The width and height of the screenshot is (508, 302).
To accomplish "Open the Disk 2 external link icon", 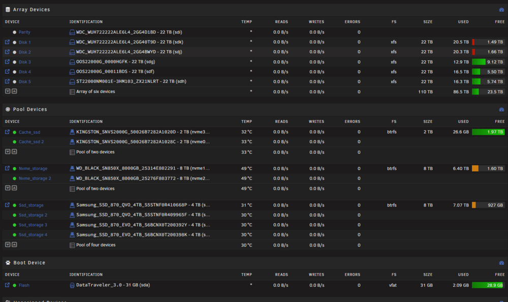I will [x=7, y=52].
